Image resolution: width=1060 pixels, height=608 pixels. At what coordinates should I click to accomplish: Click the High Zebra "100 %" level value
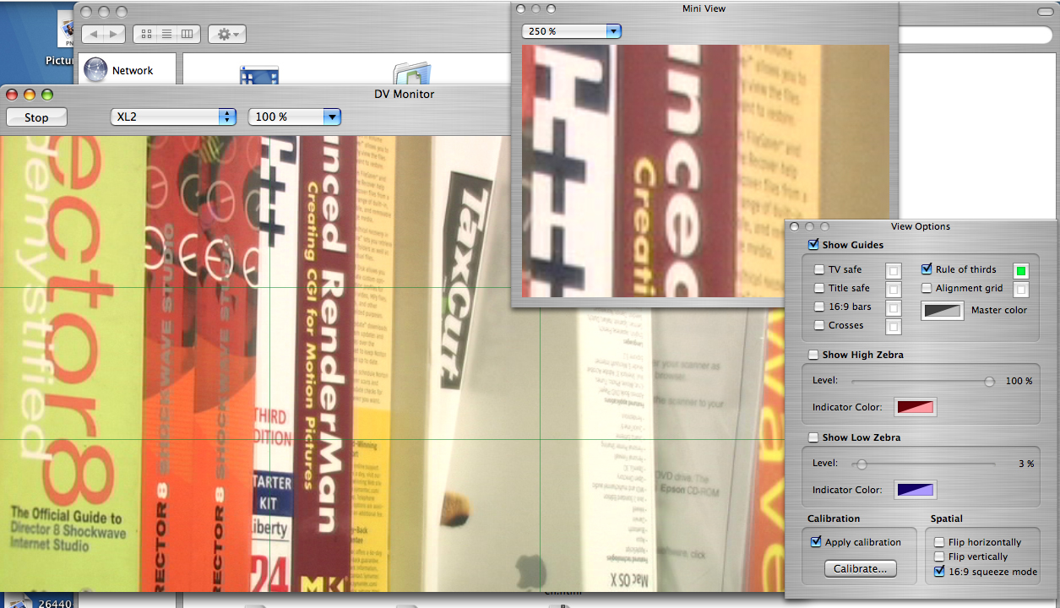[1019, 381]
